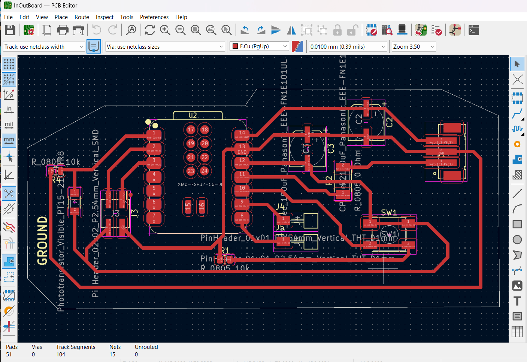Open Board Setup from the toolbar
This screenshot has width=527, height=362.
click(x=29, y=30)
